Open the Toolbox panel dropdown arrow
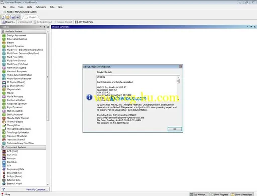257x196 pixels. tap(41, 27)
